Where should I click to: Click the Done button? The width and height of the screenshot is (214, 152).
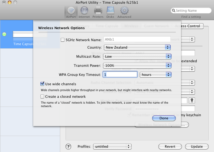(x=164, y=118)
